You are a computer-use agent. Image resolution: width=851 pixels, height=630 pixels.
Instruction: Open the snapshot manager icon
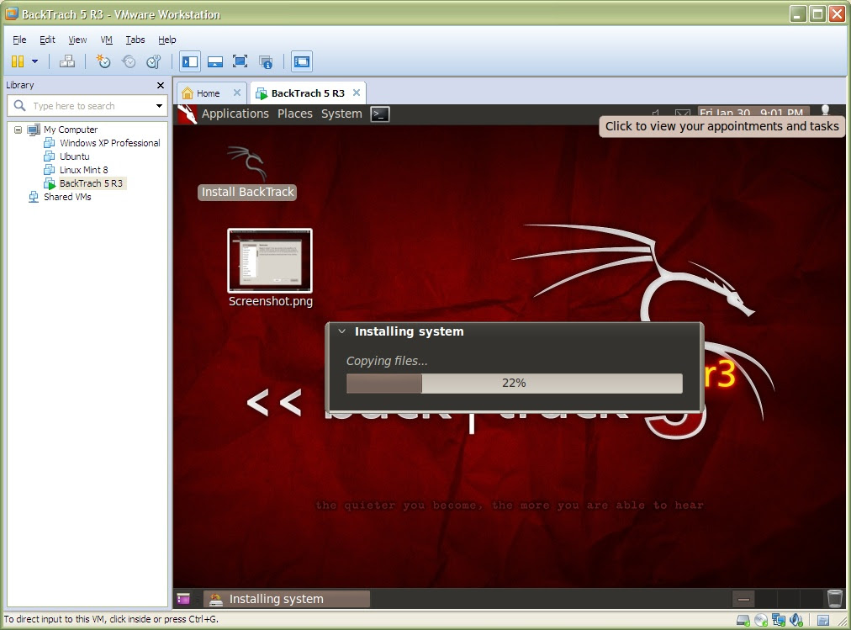click(154, 61)
